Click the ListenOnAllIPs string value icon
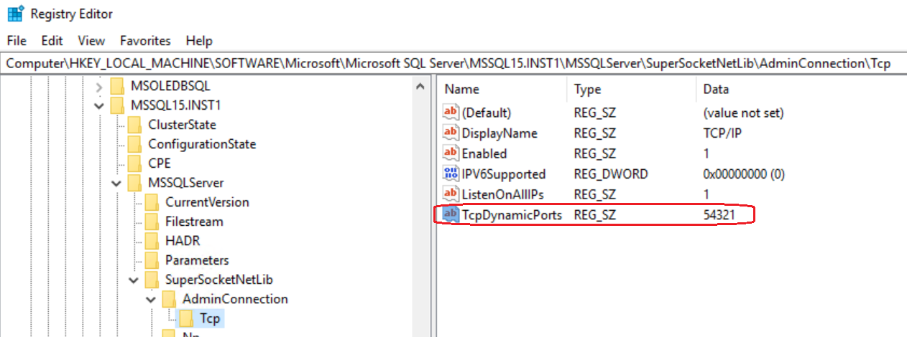Screen dimensions: 907x337 point(451,194)
